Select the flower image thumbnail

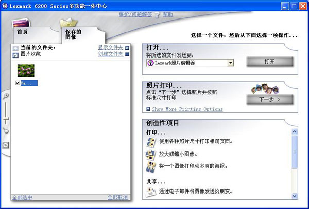[x=25, y=69]
